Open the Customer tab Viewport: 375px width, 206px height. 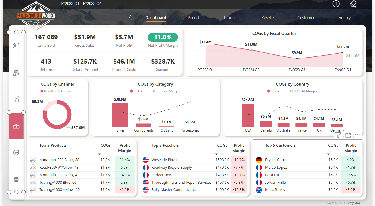(x=306, y=18)
